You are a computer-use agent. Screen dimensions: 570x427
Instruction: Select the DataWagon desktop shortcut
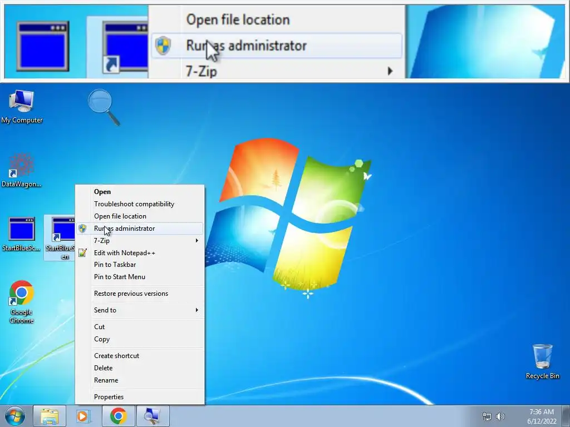[x=22, y=171]
